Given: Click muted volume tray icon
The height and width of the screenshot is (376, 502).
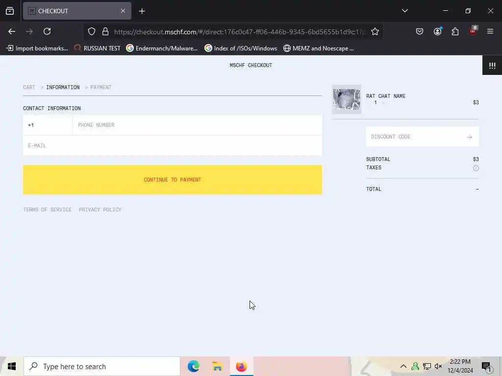Looking at the screenshot, I should pos(438,366).
